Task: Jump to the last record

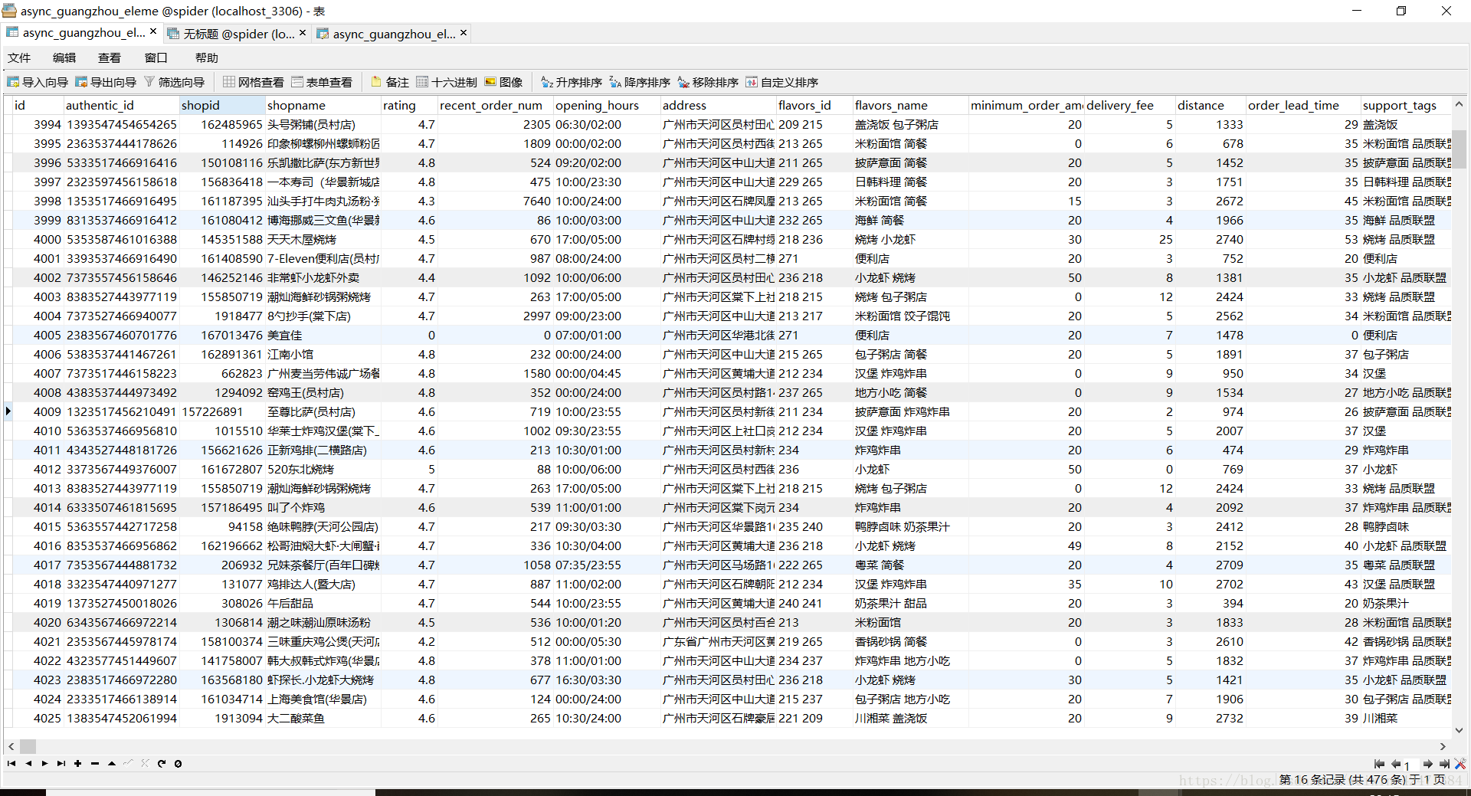Action: pyautogui.click(x=61, y=763)
